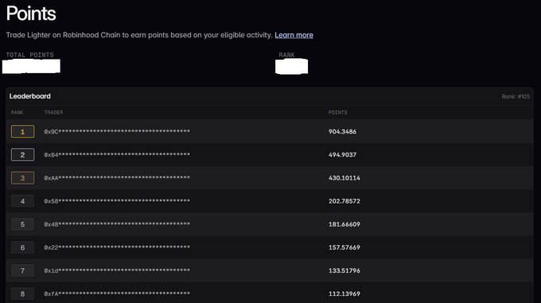
Task: Click the rank 7 badge
Action: pyautogui.click(x=22, y=270)
